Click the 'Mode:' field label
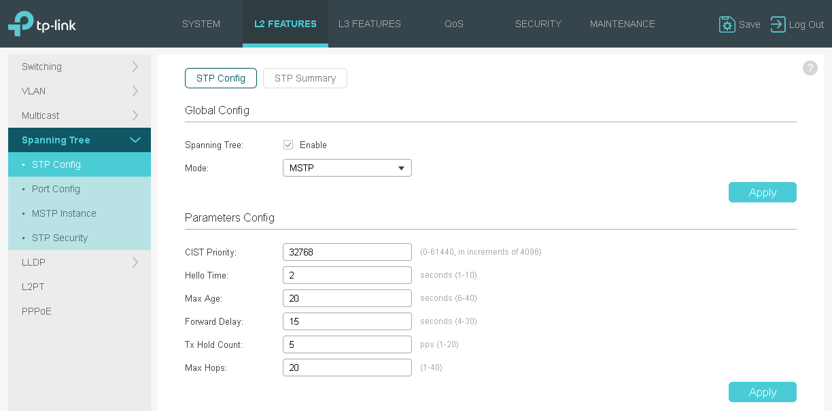The image size is (832, 411). pos(196,168)
